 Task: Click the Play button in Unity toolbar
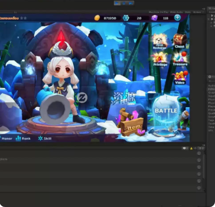pyautogui.click(x=117, y=3)
